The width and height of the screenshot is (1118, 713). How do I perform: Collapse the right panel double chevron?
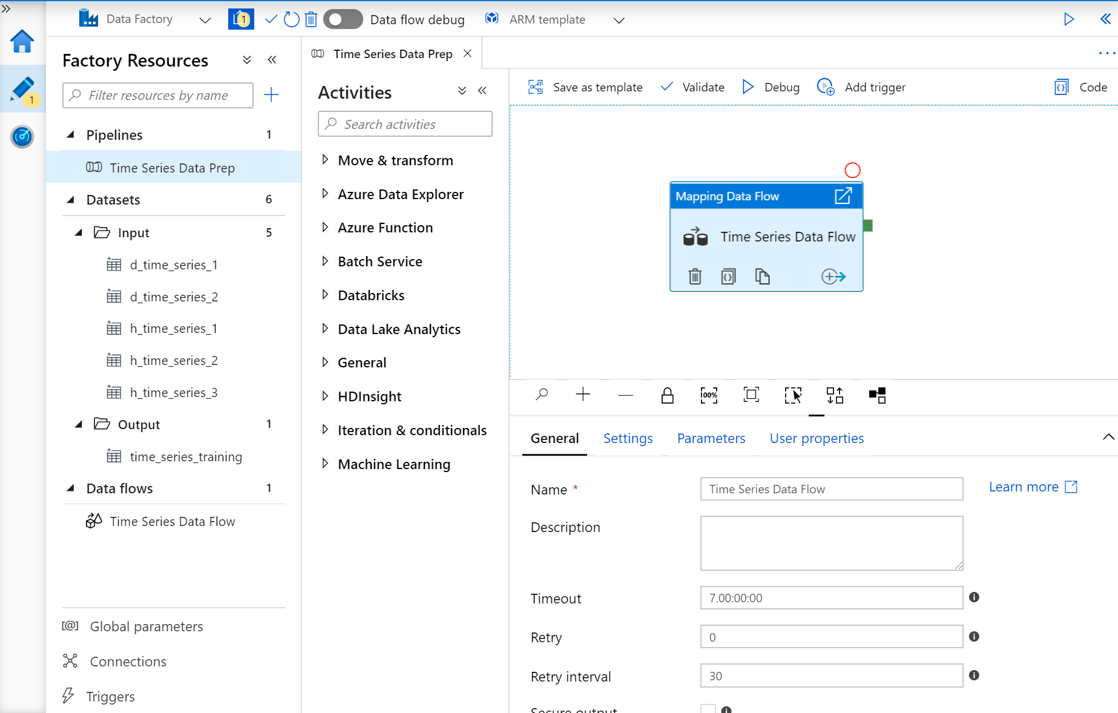coord(1105,19)
